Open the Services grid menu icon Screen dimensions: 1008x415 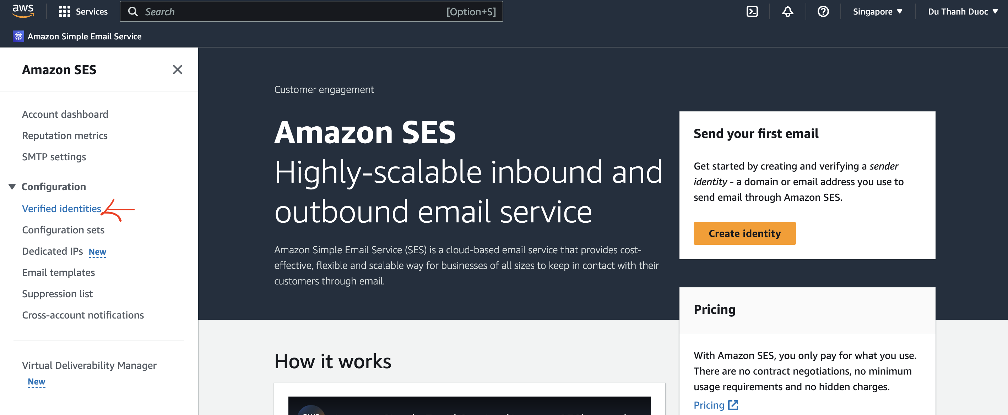point(64,12)
